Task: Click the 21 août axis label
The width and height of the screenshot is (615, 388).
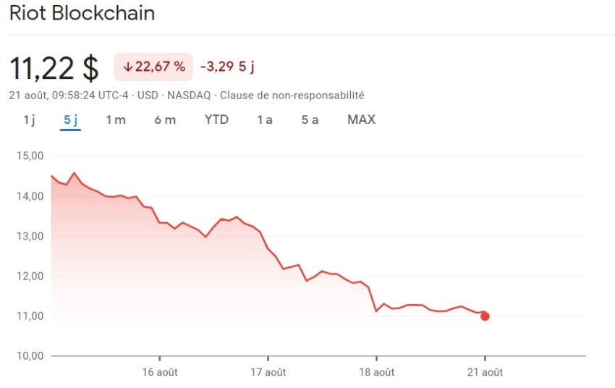Action: pyautogui.click(x=485, y=372)
